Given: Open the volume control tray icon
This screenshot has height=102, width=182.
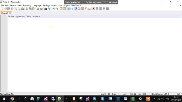Looking at the screenshot, I should point(162,99).
